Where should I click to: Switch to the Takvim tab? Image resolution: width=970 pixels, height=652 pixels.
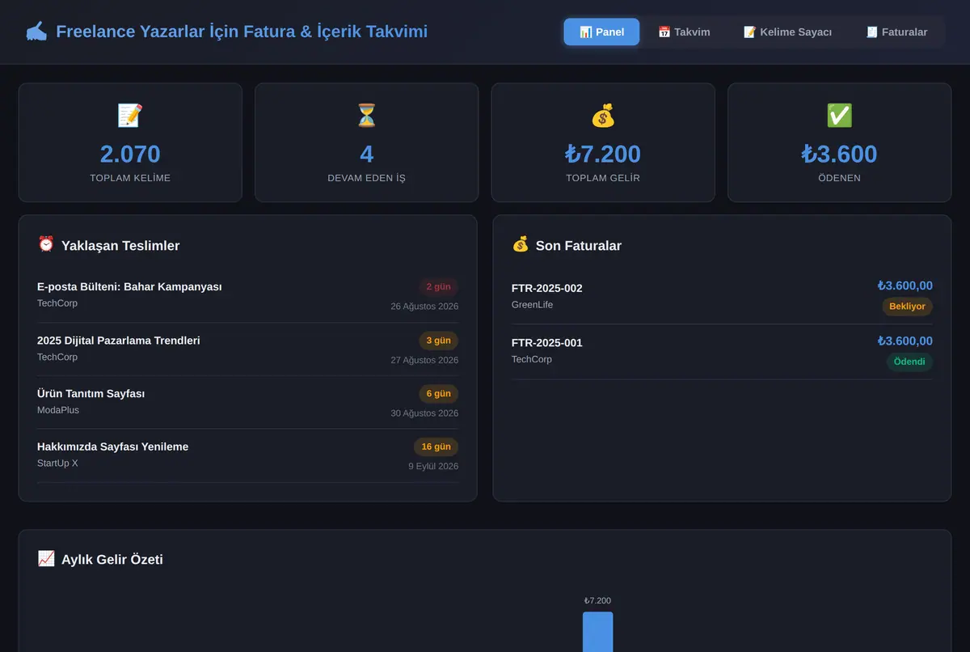(x=684, y=32)
